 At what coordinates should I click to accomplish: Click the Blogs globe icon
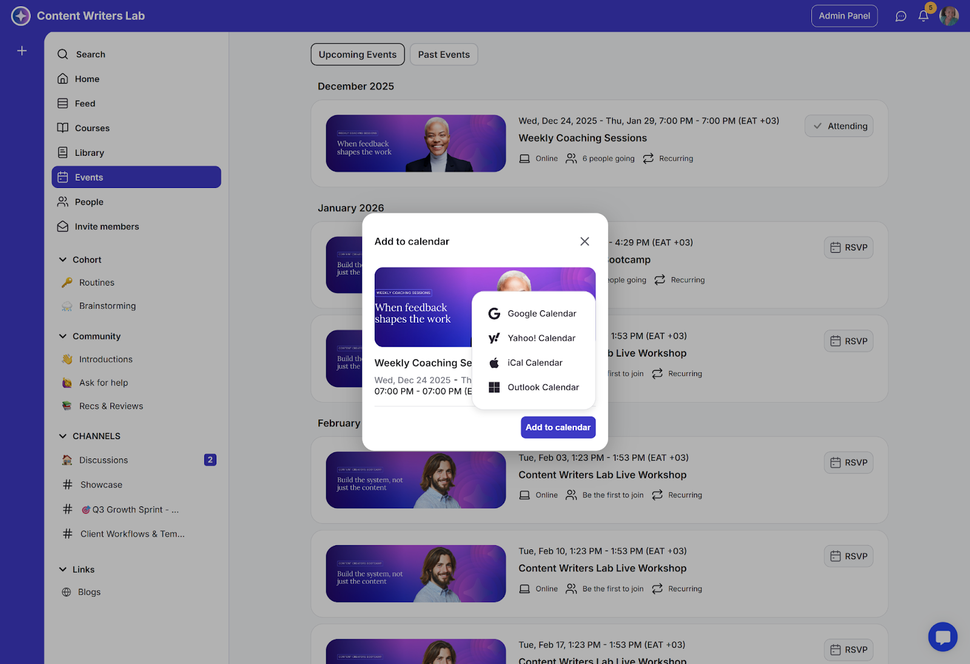[x=67, y=592]
